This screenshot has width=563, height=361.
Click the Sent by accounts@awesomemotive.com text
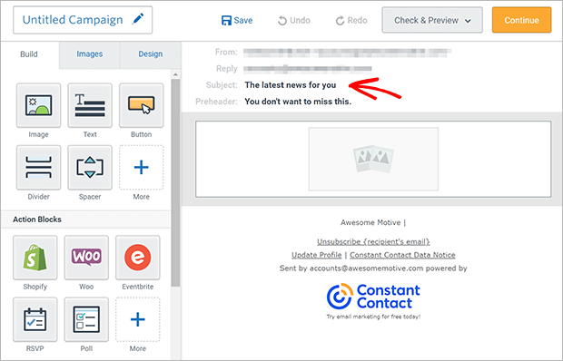coord(373,268)
